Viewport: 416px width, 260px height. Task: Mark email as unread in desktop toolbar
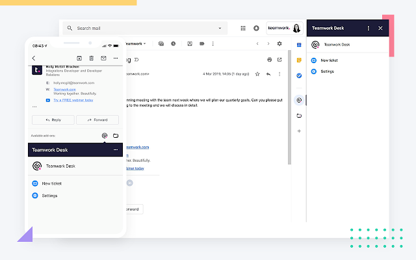[x=161, y=44]
